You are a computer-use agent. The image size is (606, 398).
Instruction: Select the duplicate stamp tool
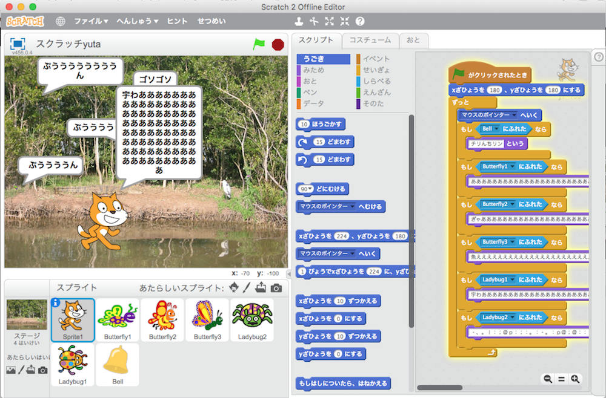[x=299, y=21]
